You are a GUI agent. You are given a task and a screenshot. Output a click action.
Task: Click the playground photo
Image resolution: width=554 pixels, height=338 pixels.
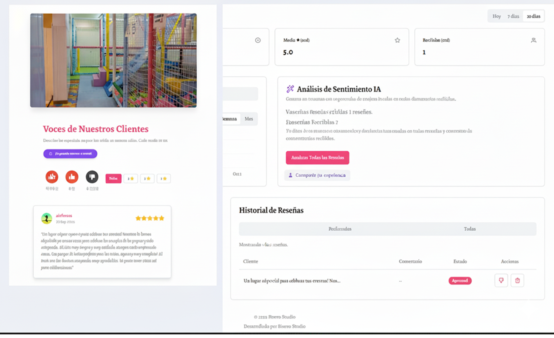tap(113, 60)
